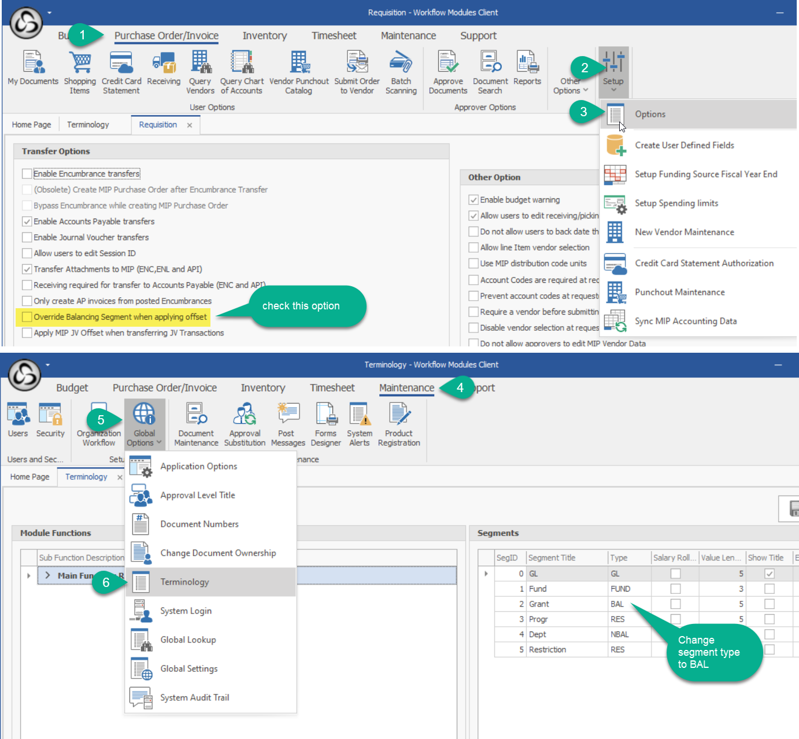The height and width of the screenshot is (739, 799).
Task: Click the BAL type cell for Grant
Action: point(617,604)
